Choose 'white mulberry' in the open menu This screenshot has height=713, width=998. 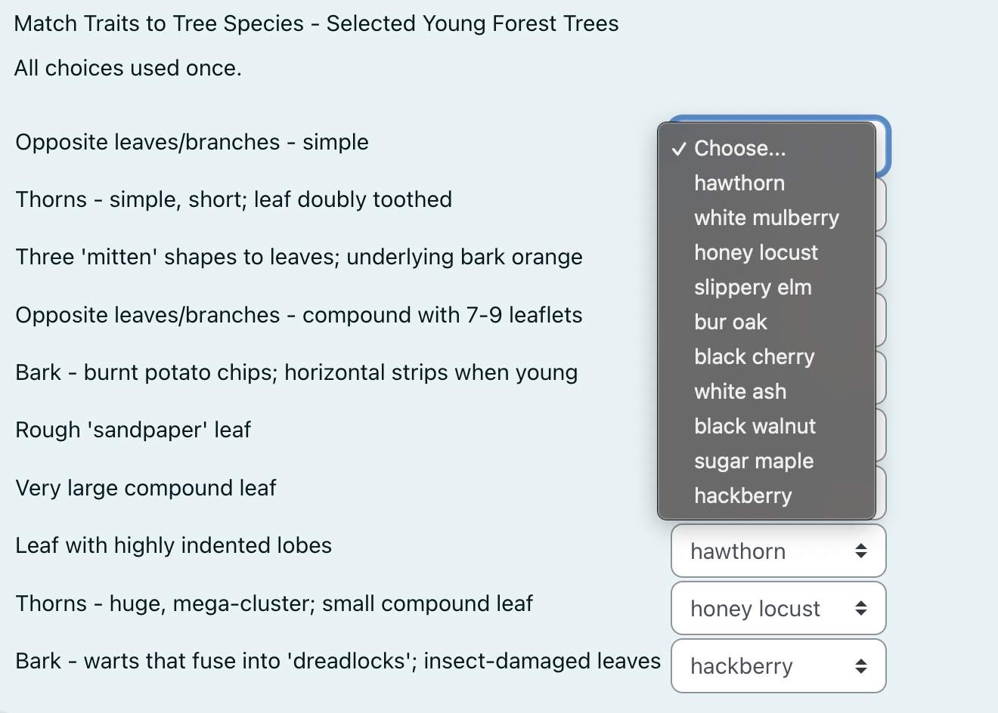point(766,218)
